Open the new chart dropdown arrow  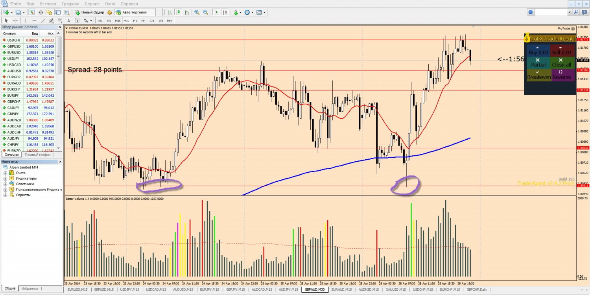(x=12, y=12)
